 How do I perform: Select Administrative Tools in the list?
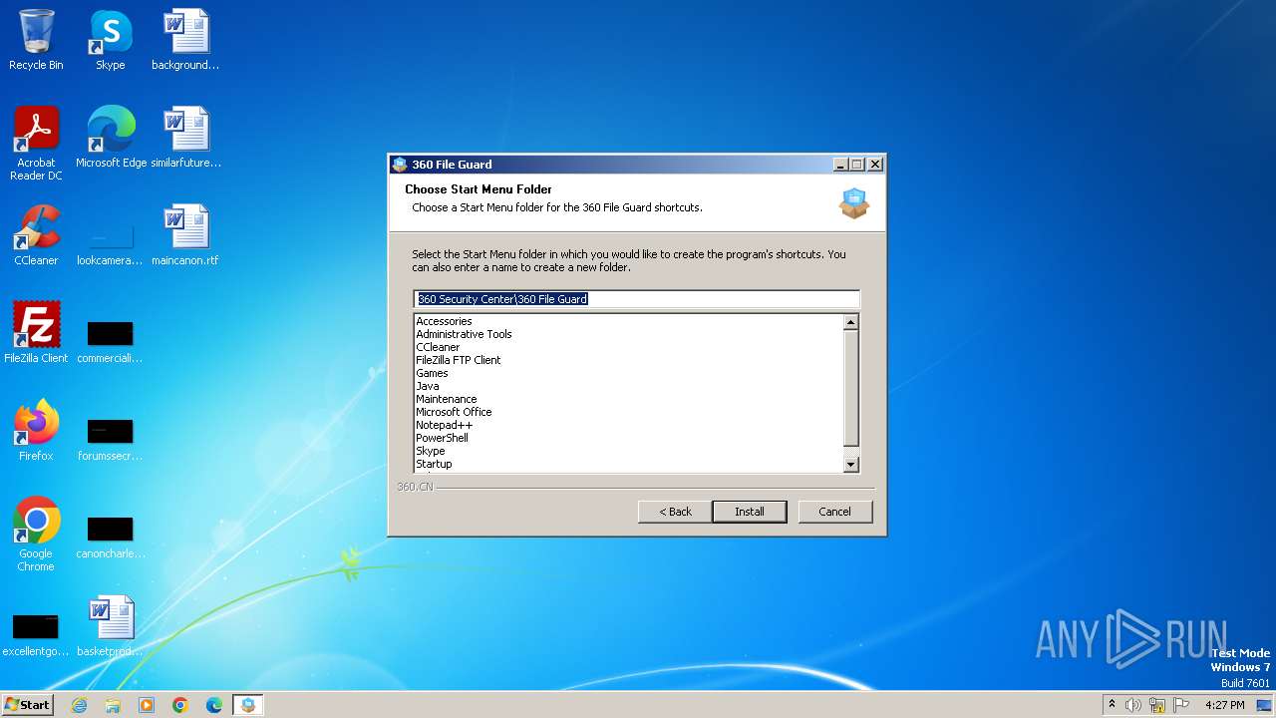(464, 334)
